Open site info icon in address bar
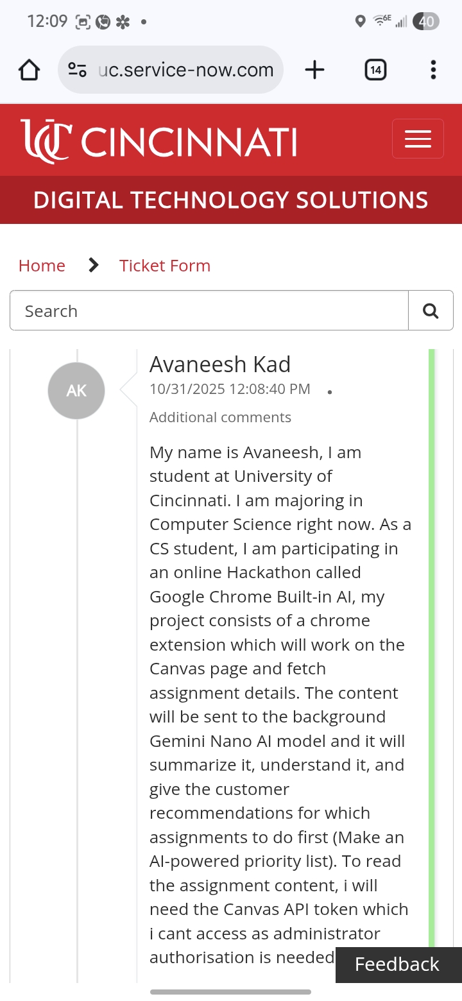This screenshot has width=462, height=1001. [x=78, y=70]
